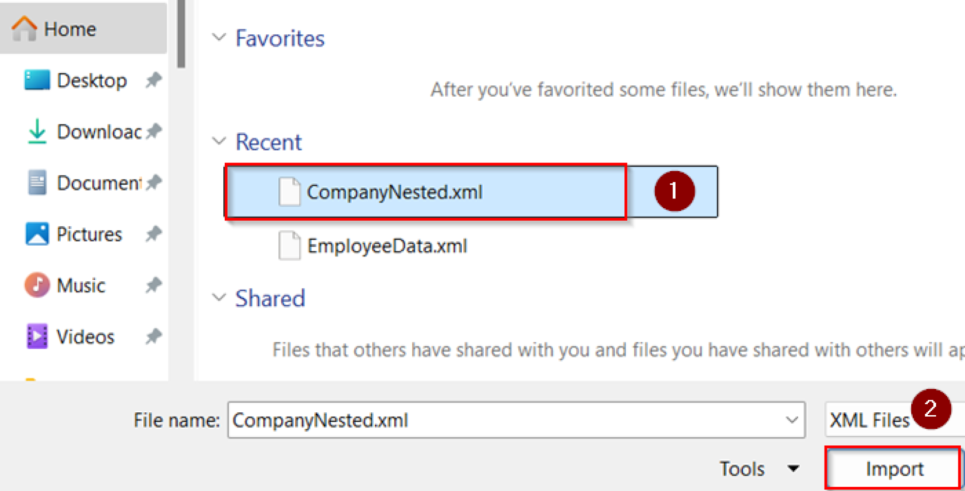Image resolution: width=965 pixels, height=491 pixels.
Task: Select EmployeeData.xml from Recent files
Action: pyautogui.click(x=386, y=246)
